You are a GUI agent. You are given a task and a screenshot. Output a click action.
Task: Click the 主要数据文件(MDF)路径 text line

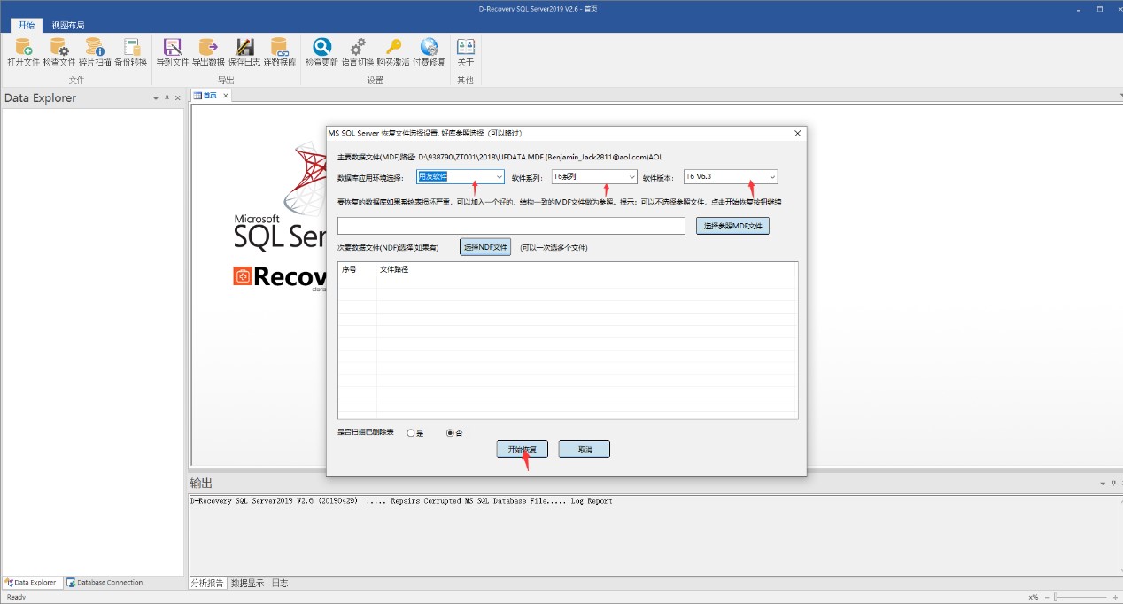point(500,157)
